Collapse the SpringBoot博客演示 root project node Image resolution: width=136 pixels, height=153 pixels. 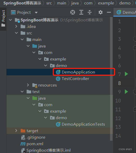(10, 20)
